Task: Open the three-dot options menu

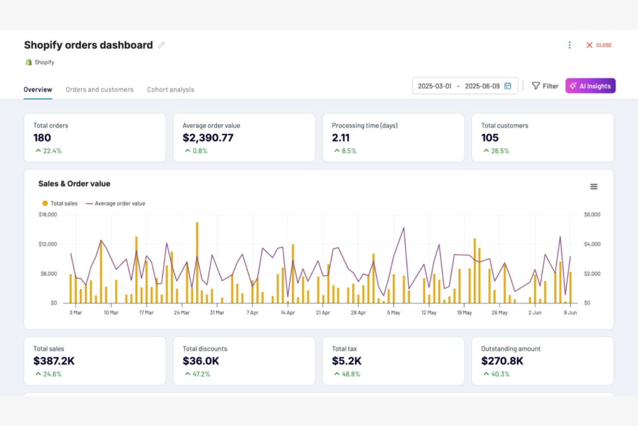Action: tap(569, 44)
